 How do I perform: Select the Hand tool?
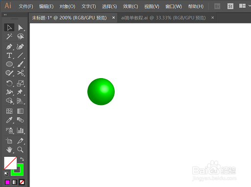[9, 149]
